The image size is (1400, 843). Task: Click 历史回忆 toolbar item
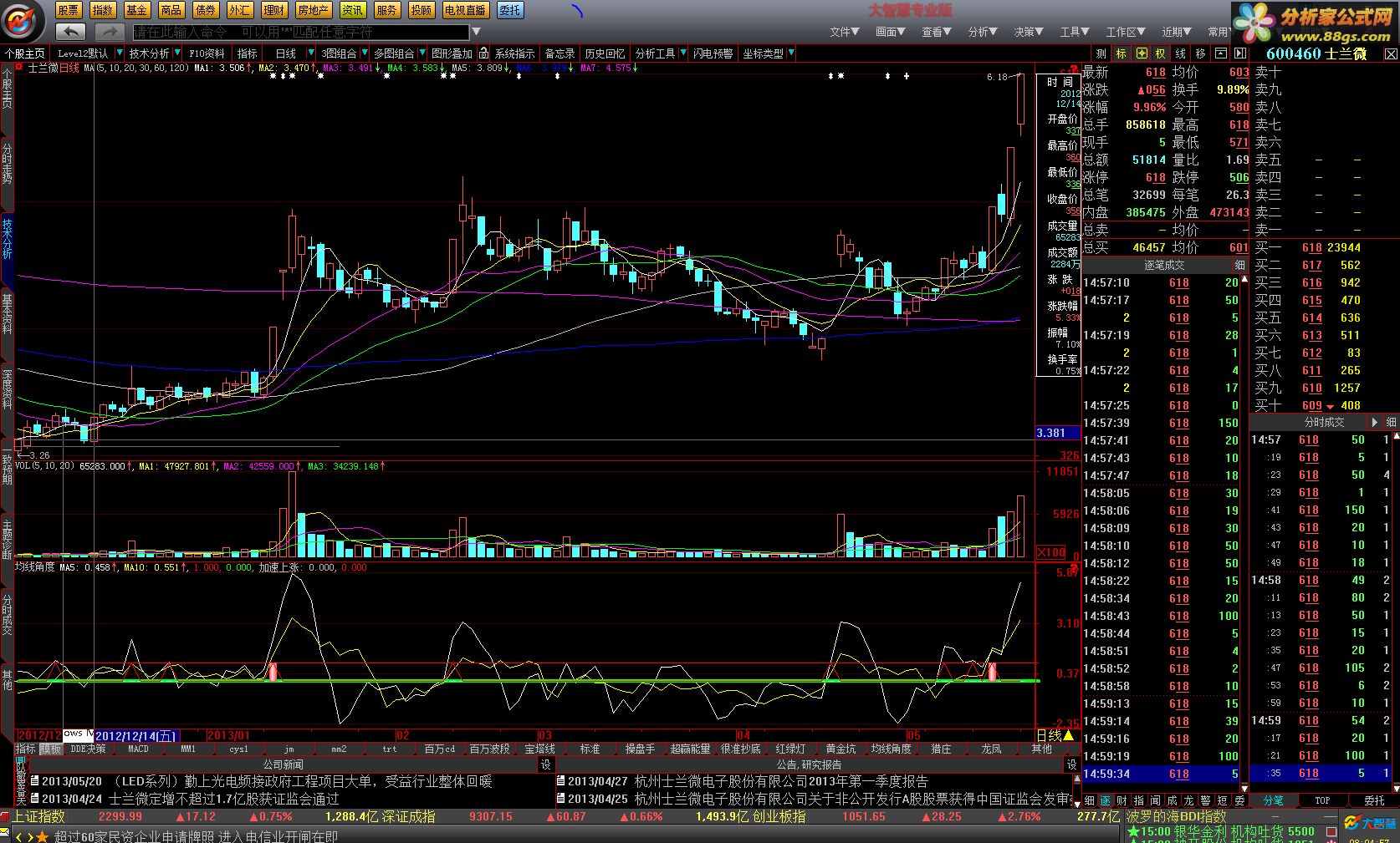[605, 53]
